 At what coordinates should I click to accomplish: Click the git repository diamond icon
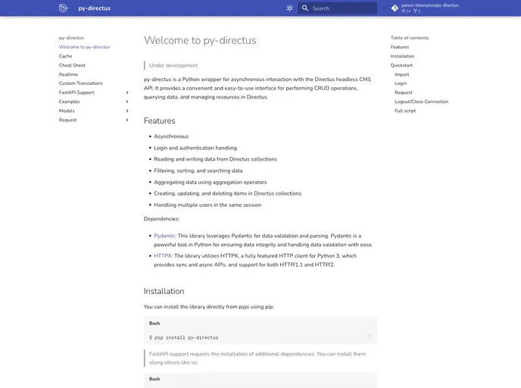(x=395, y=8)
